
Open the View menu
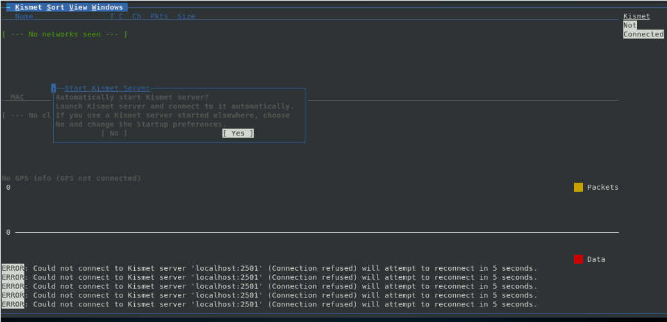pos(77,7)
